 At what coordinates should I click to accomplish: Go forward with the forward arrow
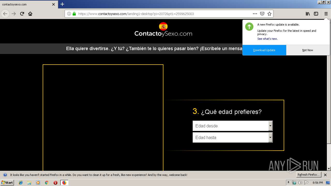pyautogui.click(x=14, y=14)
